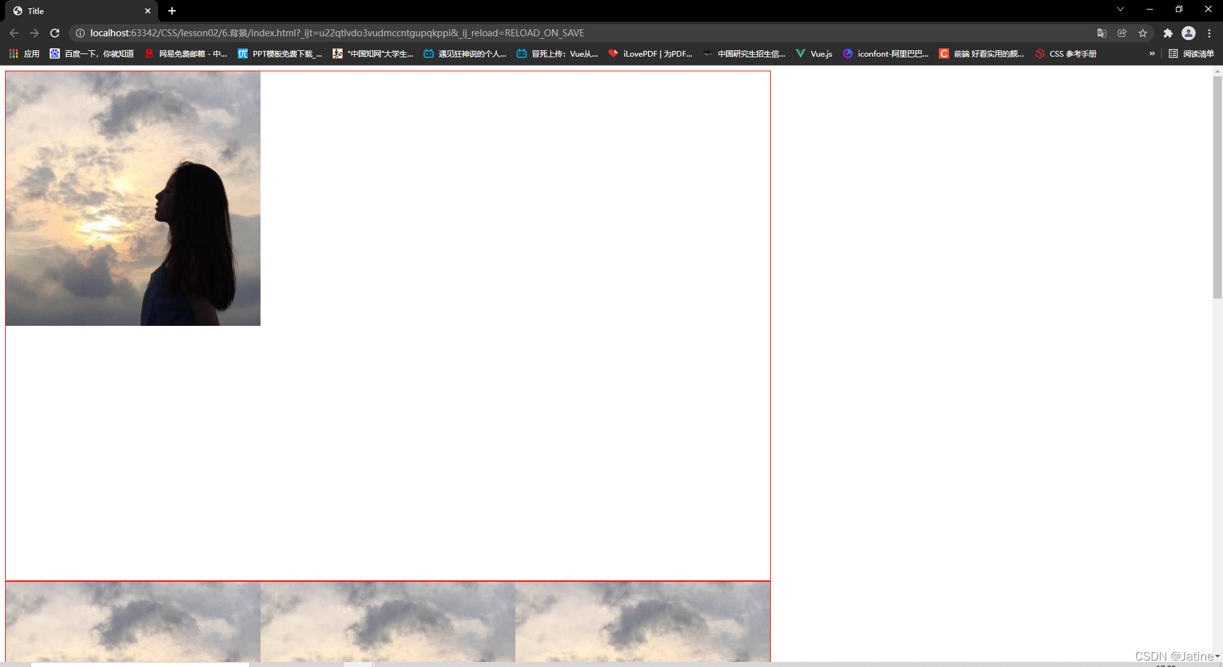Open the 阅读清单 reading list
The image size is (1223, 667).
[x=1191, y=53]
